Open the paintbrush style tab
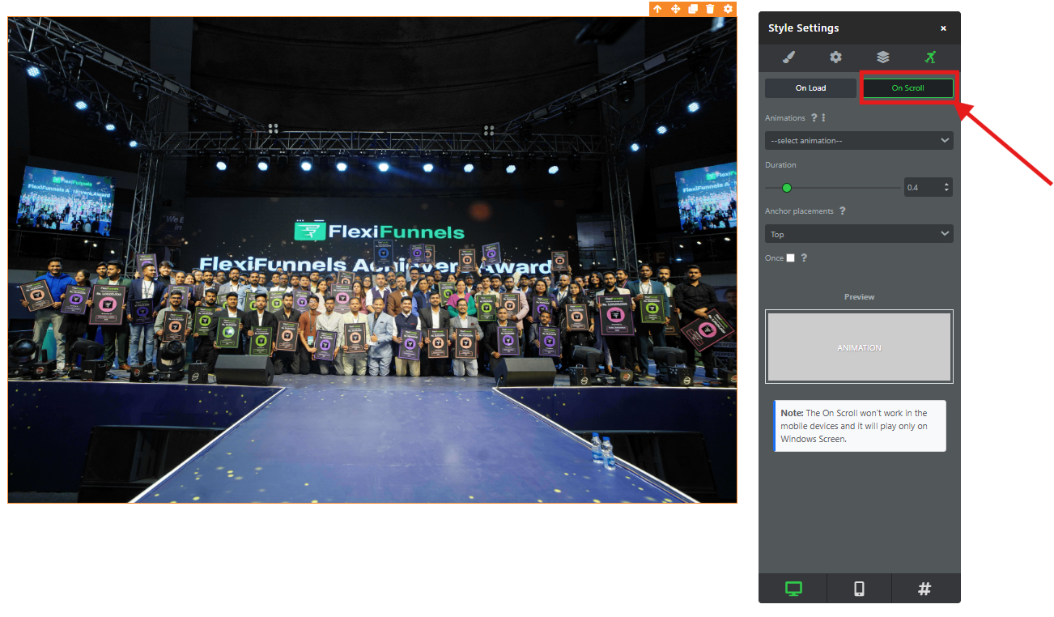Viewport: 1054px width, 617px height. tap(788, 57)
